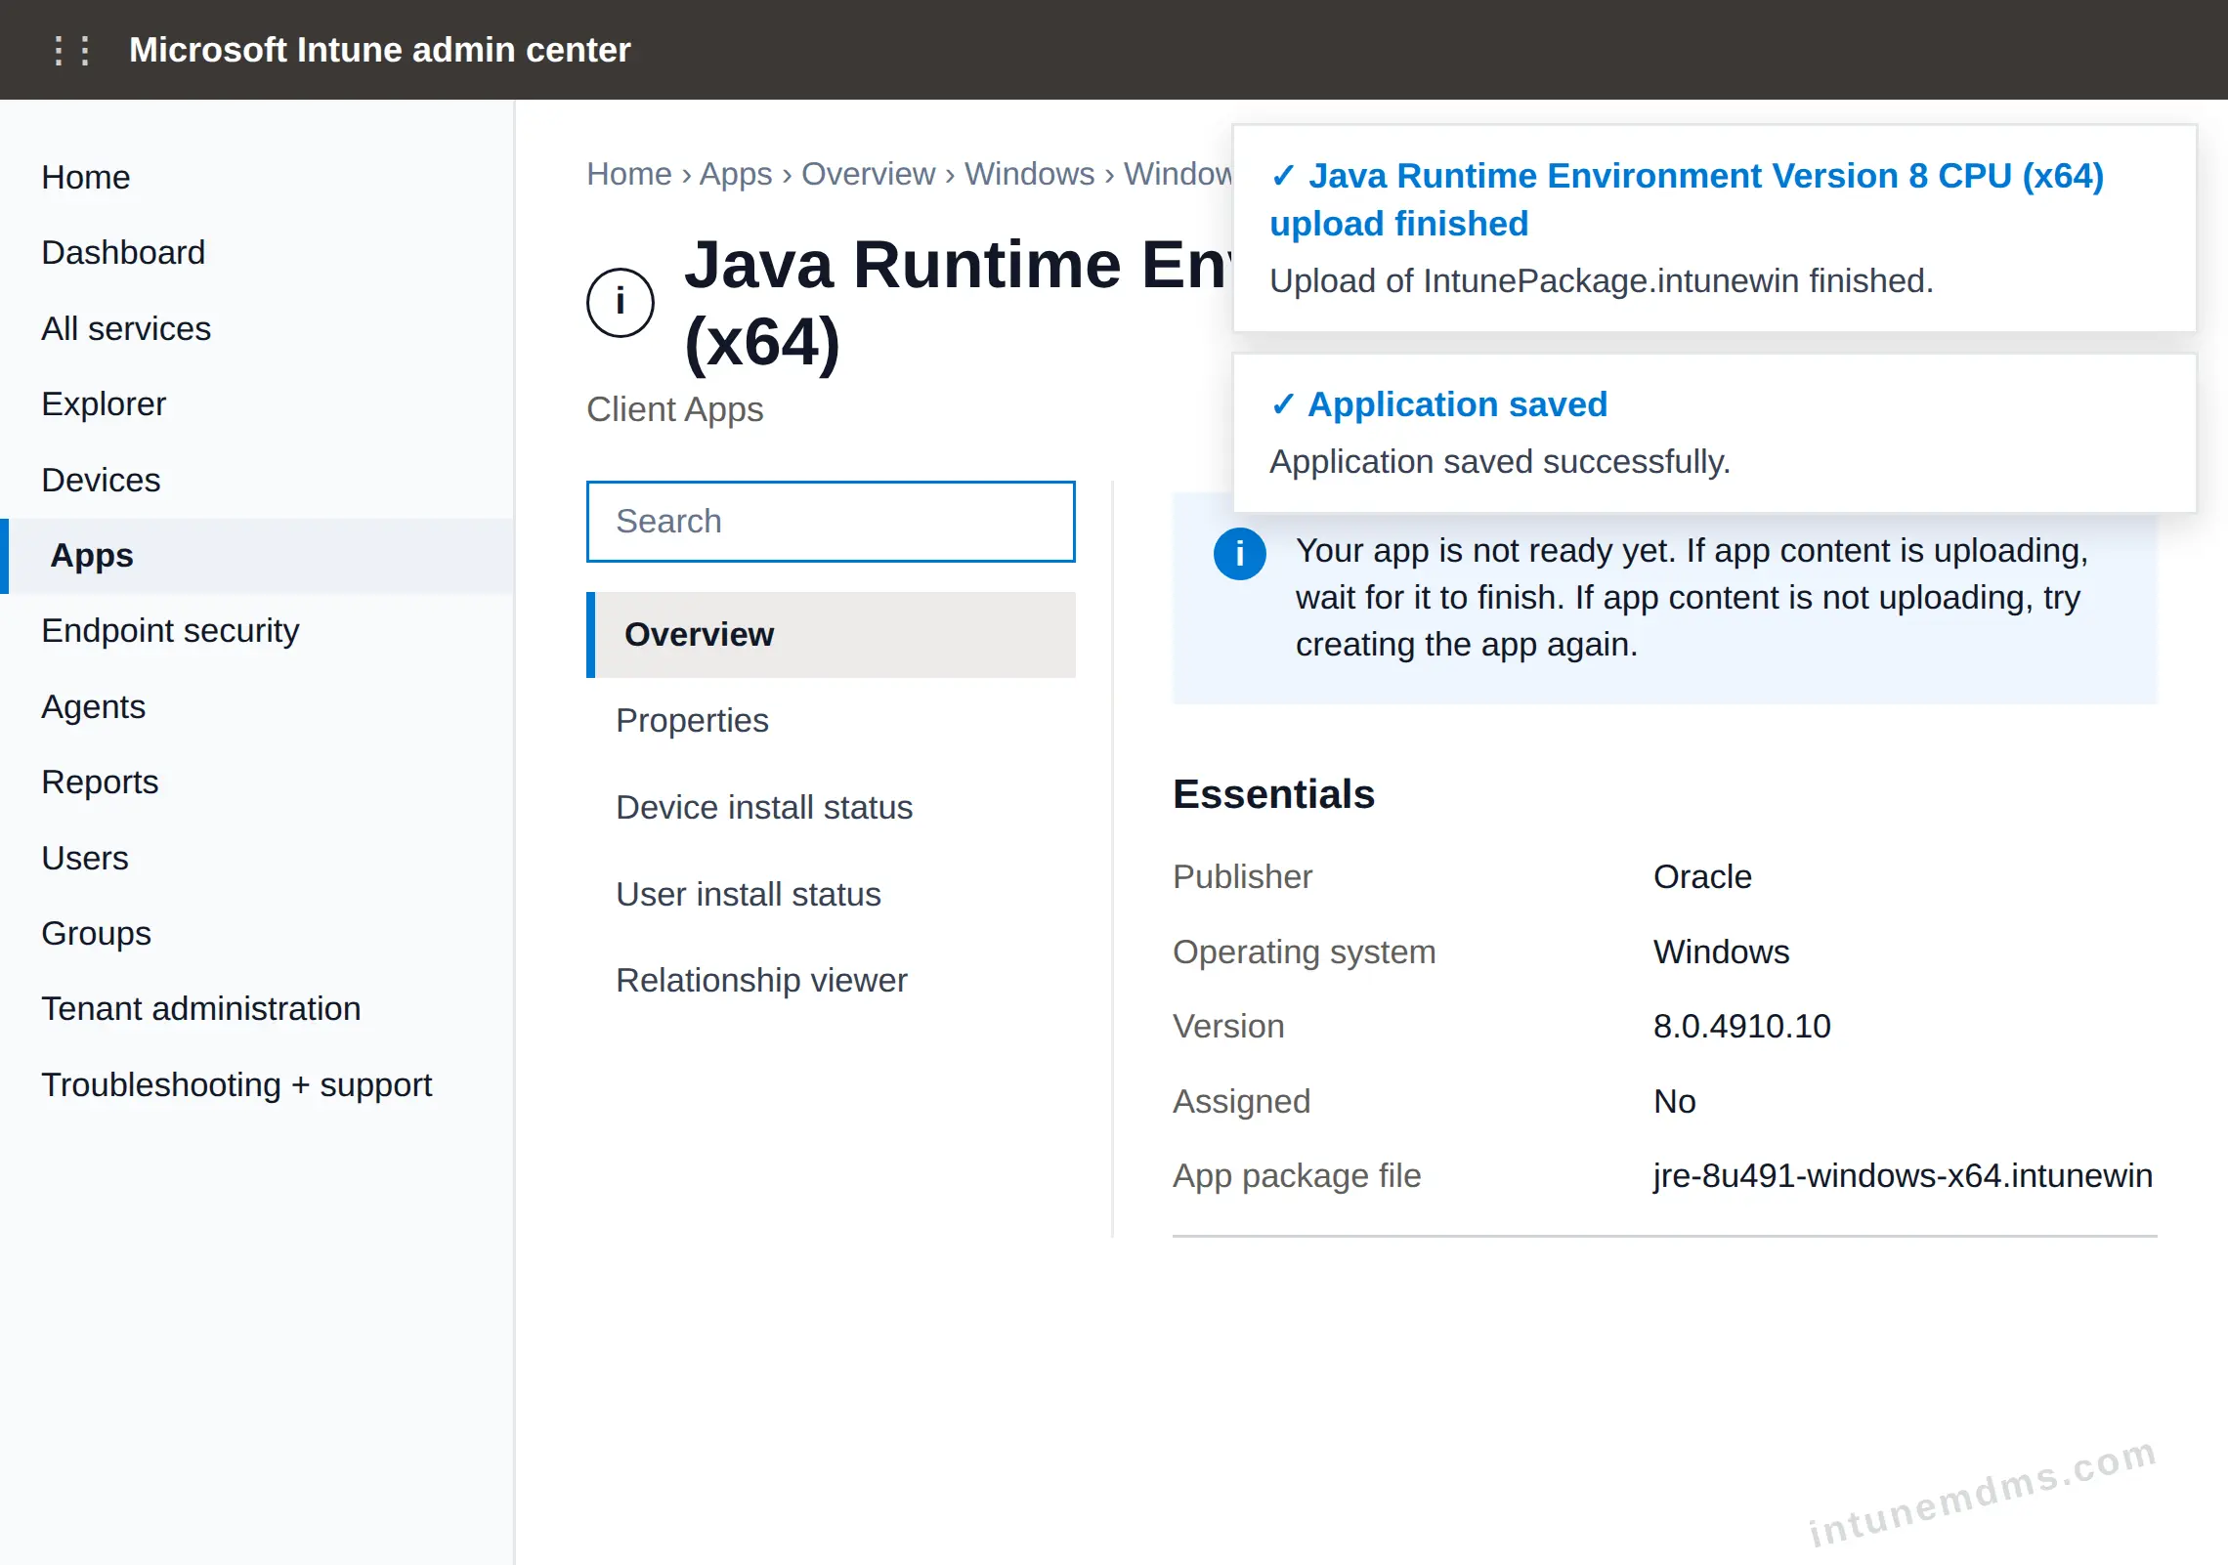Click the Client Apps subtitle
The image size is (2228, 1565).
674,410
